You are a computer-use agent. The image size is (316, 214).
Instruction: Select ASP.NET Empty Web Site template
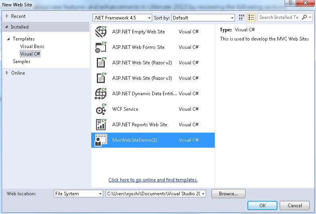click(153, 32)
